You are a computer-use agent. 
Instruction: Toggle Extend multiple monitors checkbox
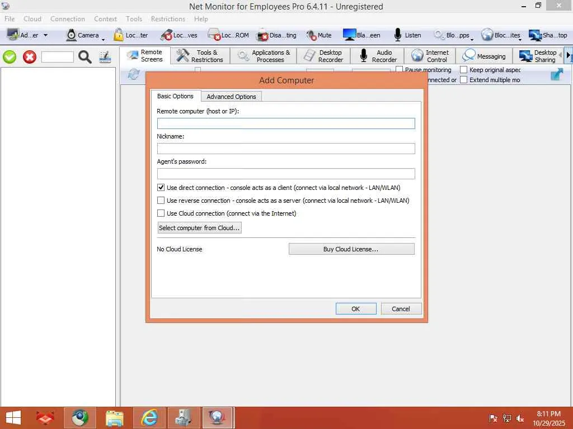pos(464,79)
